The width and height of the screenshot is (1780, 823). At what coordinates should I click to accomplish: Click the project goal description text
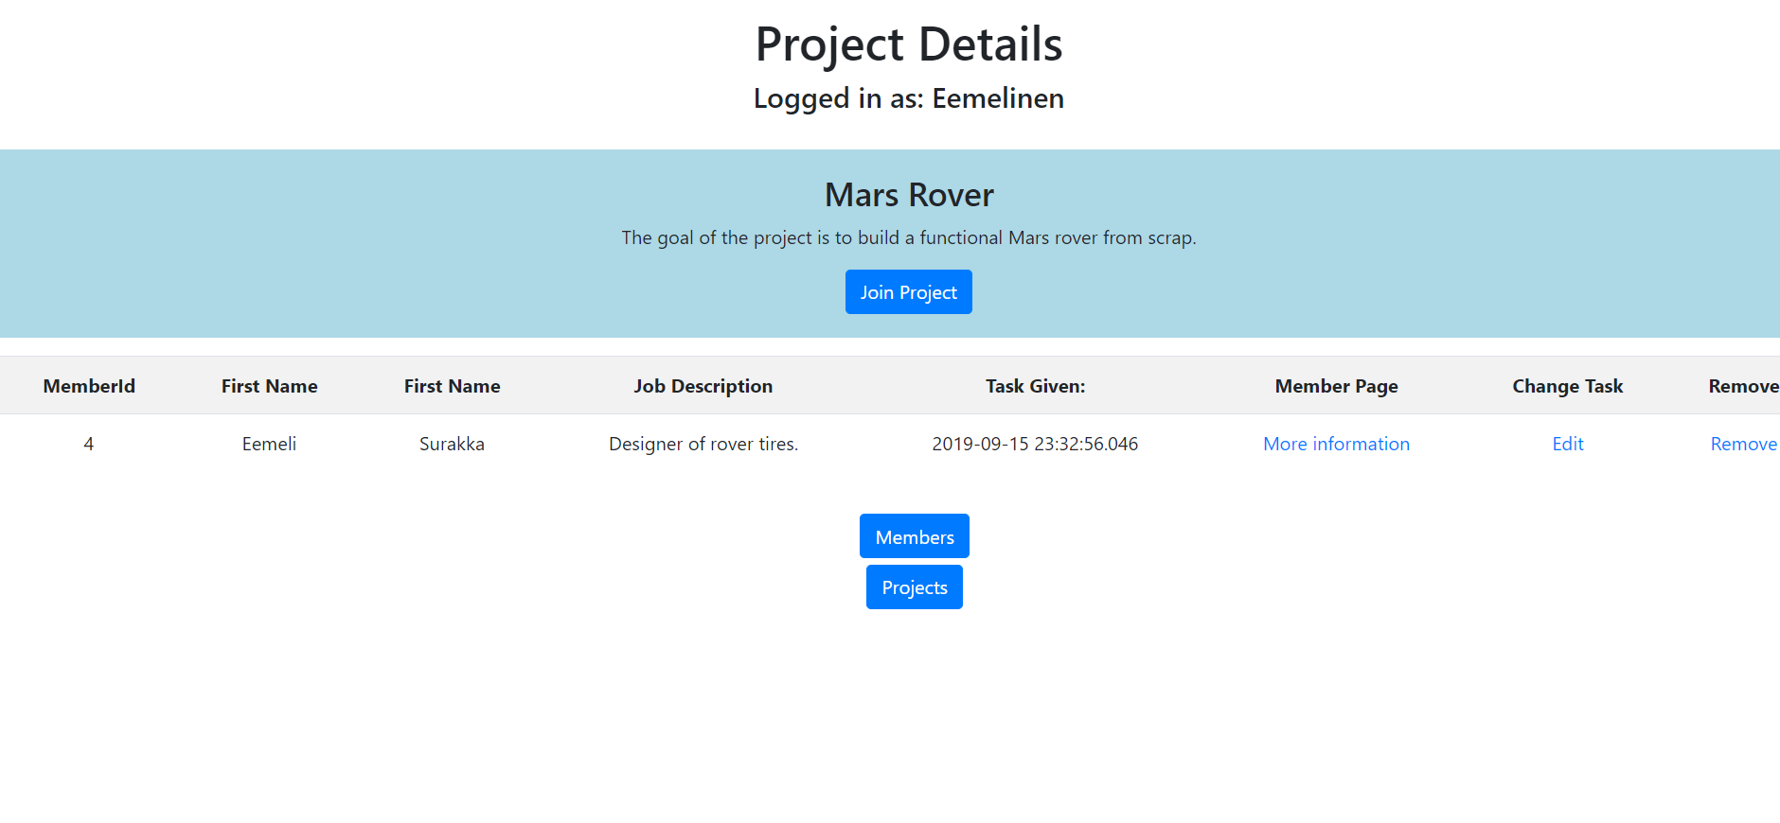908,237
